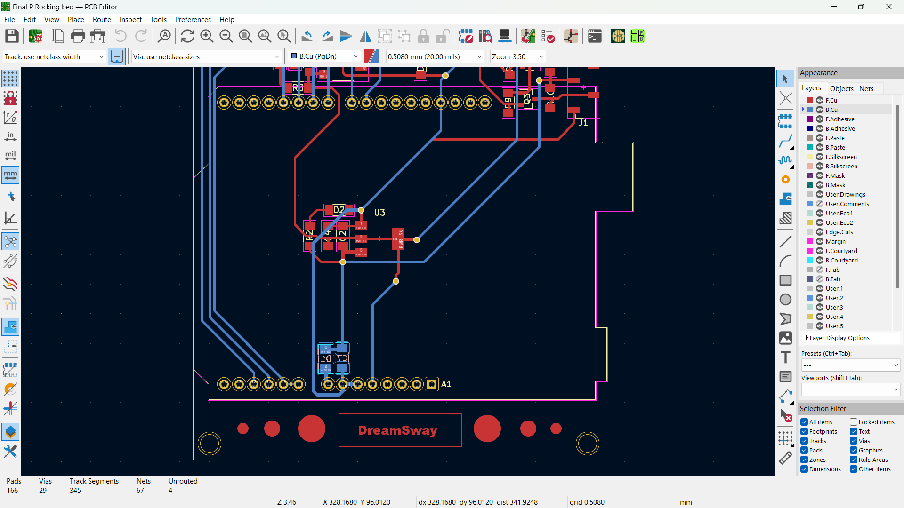
Task: Click the Zoom to fit icon
Action: 245,36
